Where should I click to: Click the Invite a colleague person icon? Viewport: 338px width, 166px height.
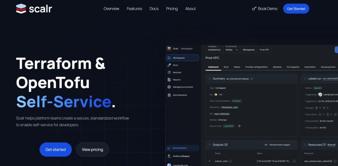click(x=169, y=156)
